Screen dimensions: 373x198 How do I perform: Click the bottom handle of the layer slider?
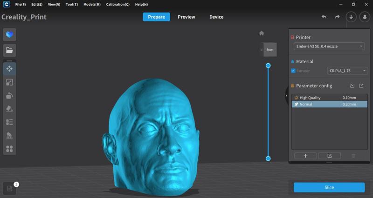pos(268,158)
